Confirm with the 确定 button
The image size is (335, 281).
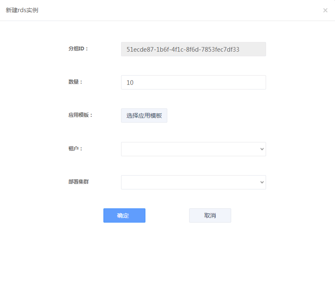[124, 215]
